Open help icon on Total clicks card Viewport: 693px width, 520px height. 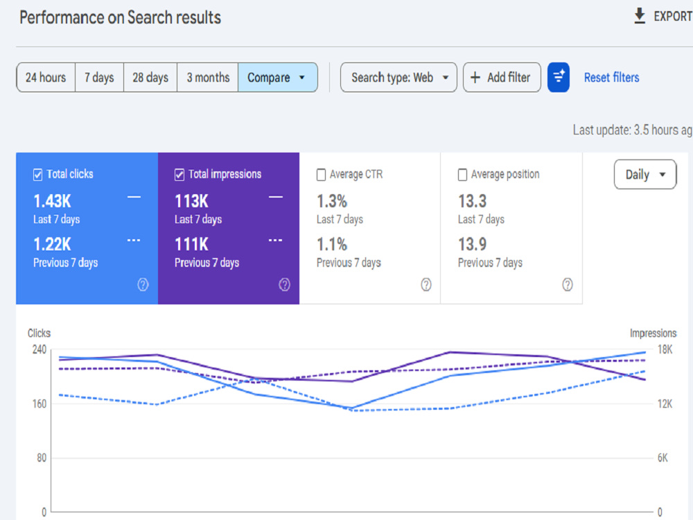pyautogui.click(x=143, y=284)
